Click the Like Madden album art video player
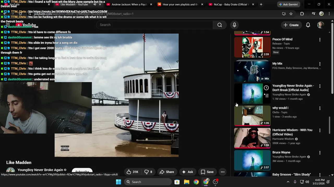The height and width of the screenshot is (187, 334). 117,95
